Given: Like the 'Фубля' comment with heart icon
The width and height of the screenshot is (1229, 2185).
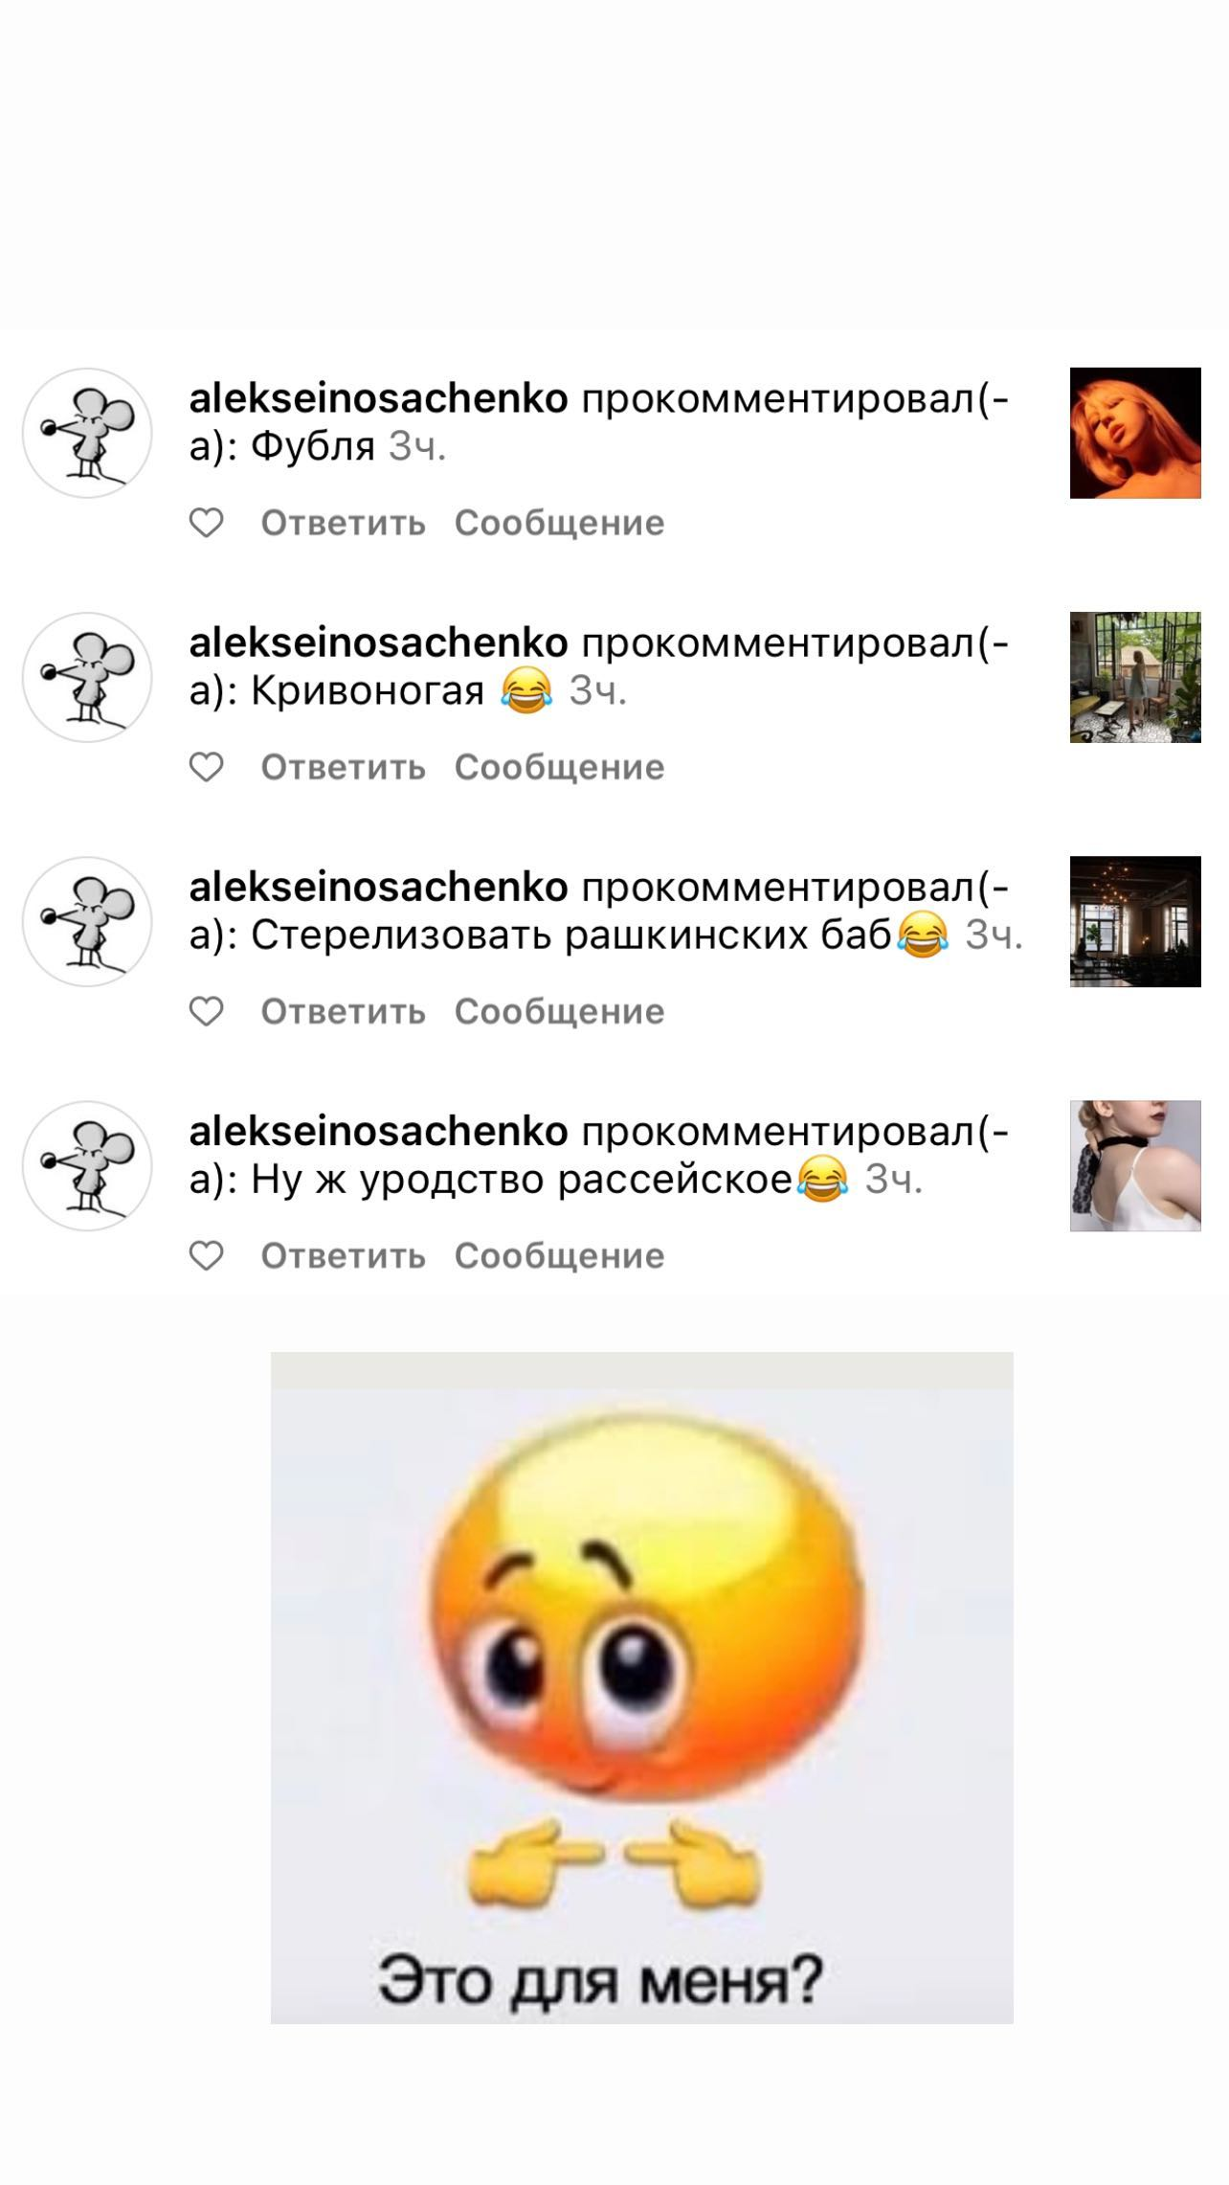Looking at the screenshot, I should [x=206, y=523].
